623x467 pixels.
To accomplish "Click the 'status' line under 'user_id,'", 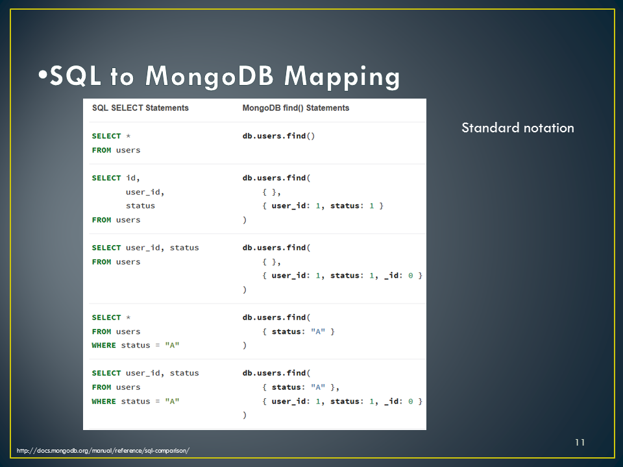I will (140, 206).
